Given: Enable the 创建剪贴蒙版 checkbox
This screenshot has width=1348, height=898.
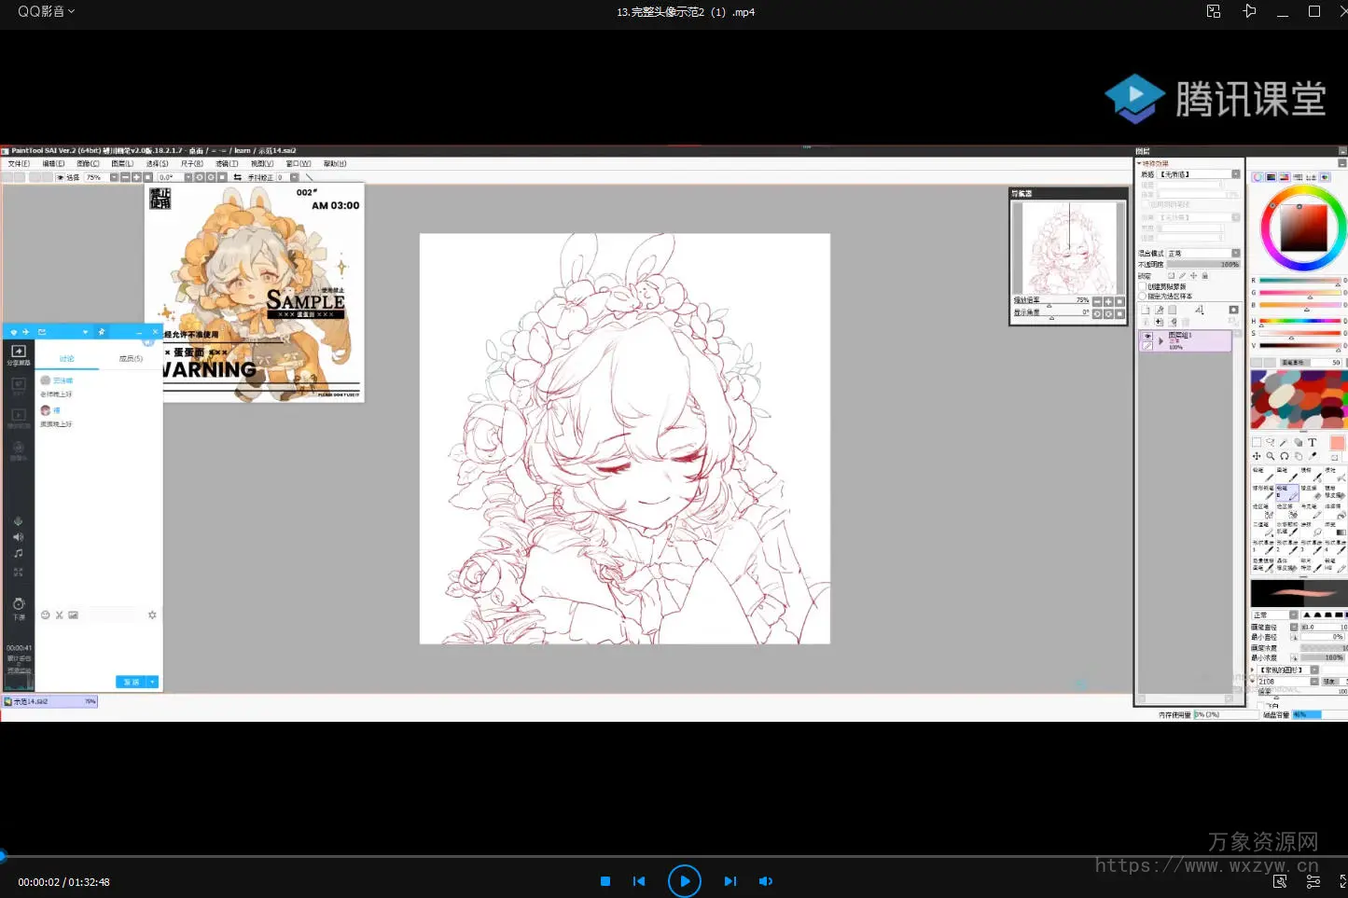Looking at the screenshot, I should click(1143, 287).
